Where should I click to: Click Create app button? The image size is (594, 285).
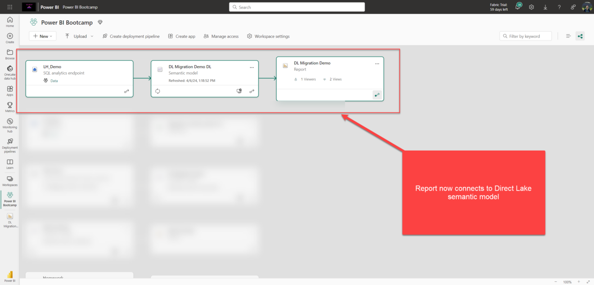point(182,36)
